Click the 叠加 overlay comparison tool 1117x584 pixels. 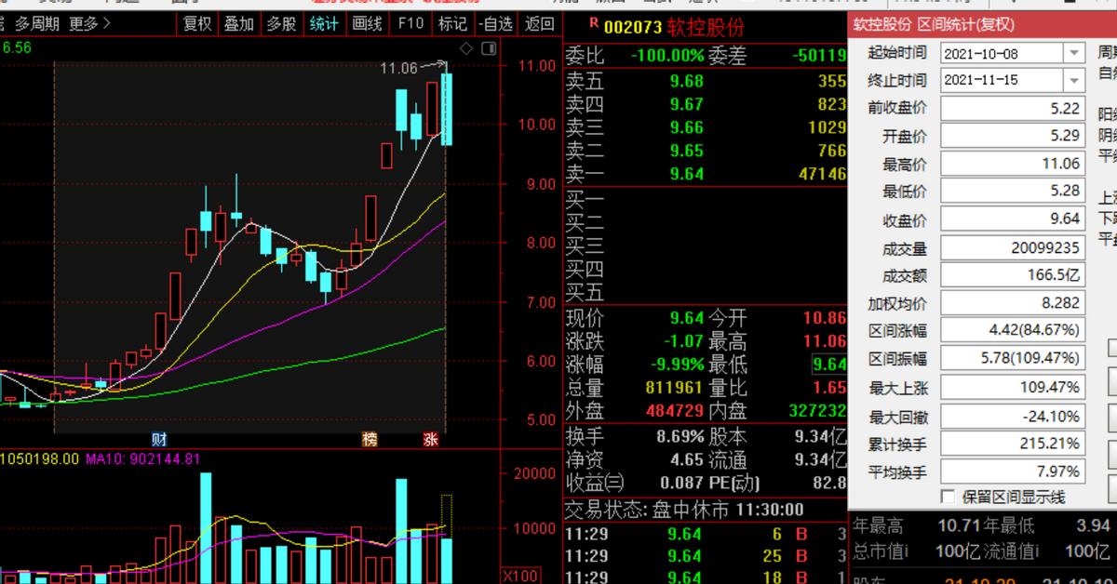(x=237, y=25)
